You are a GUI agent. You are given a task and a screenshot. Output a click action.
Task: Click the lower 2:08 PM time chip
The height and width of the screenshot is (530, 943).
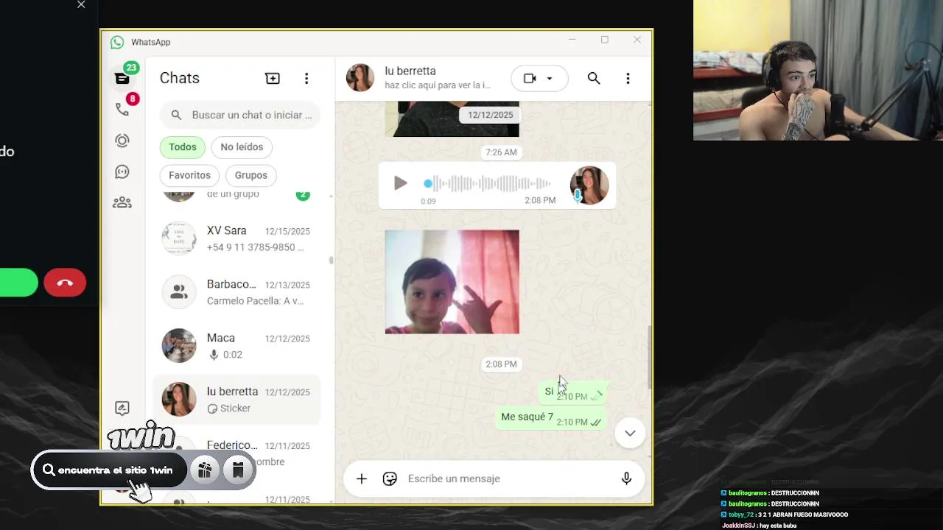click(x=501, y=364)
